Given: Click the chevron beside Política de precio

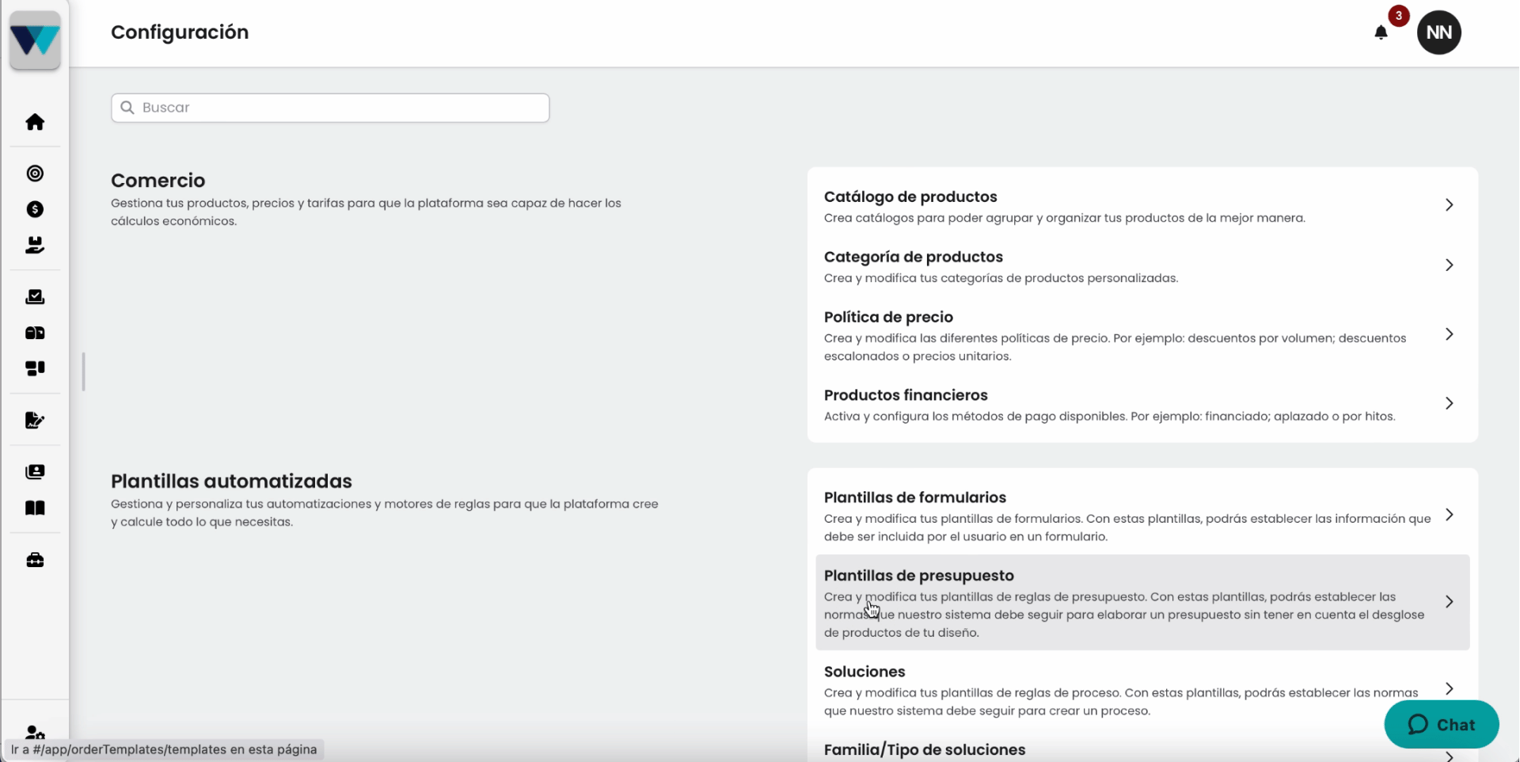Looking at the screenshot, I should (x=1450, y=334).
